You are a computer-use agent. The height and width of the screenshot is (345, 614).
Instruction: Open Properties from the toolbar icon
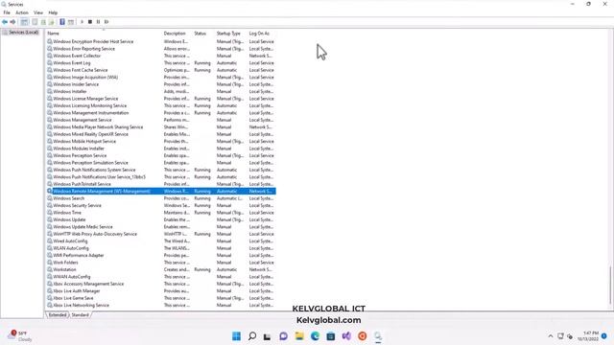pos(35,22)
